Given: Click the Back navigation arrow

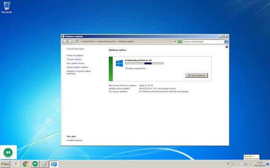Looking at the screenshot, I should click(x=65, y=42).
